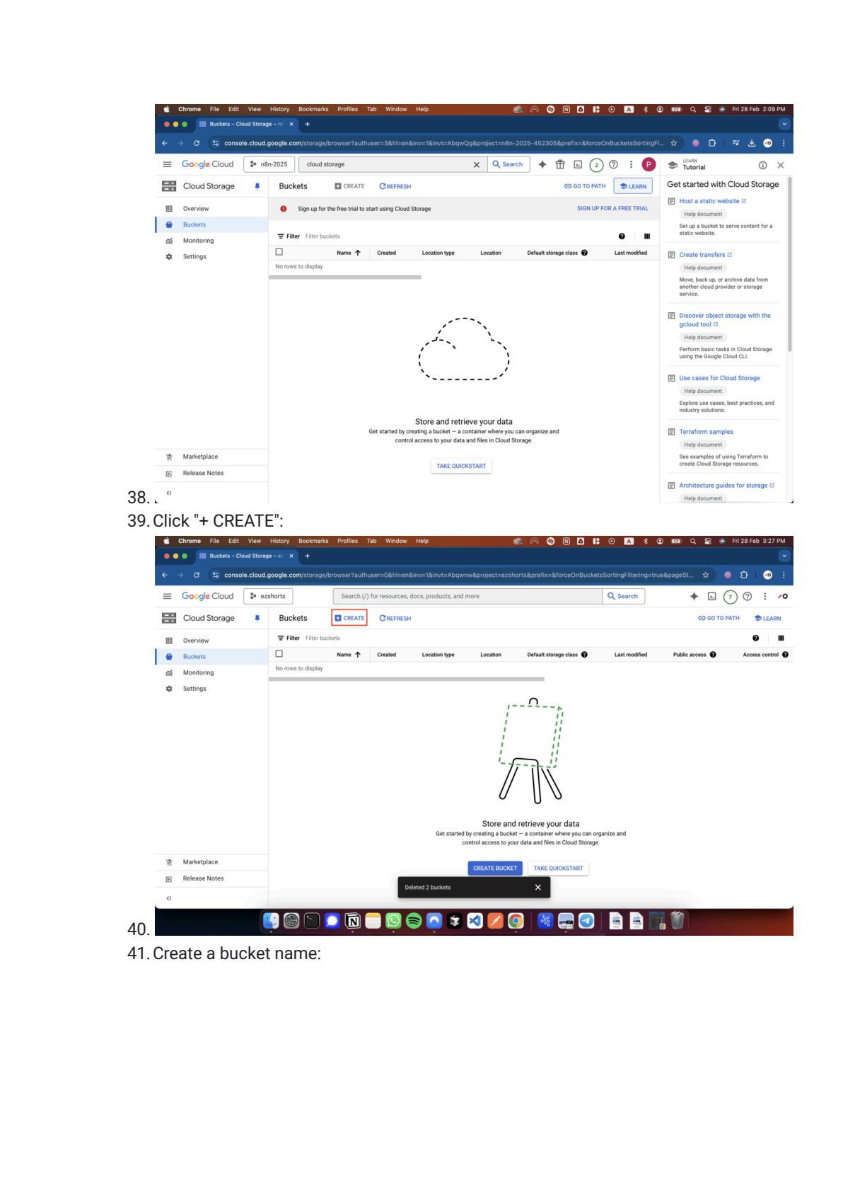
Task: Toggle select-all checkbox in upper bucket table
Action: (279, 252)
